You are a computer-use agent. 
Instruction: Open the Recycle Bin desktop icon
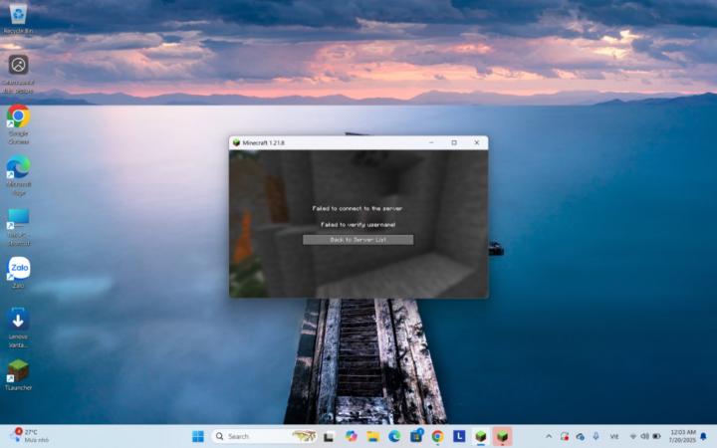(x=18, y=18)
